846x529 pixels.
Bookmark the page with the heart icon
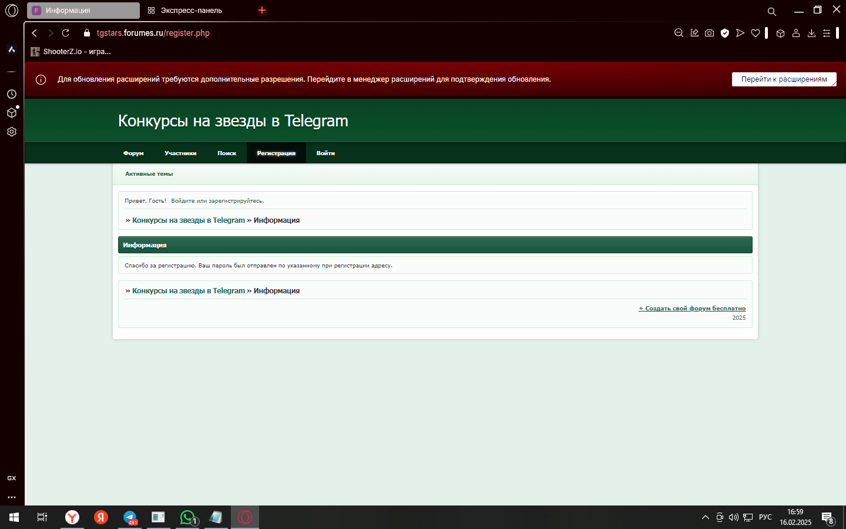[x=756, y=33]
